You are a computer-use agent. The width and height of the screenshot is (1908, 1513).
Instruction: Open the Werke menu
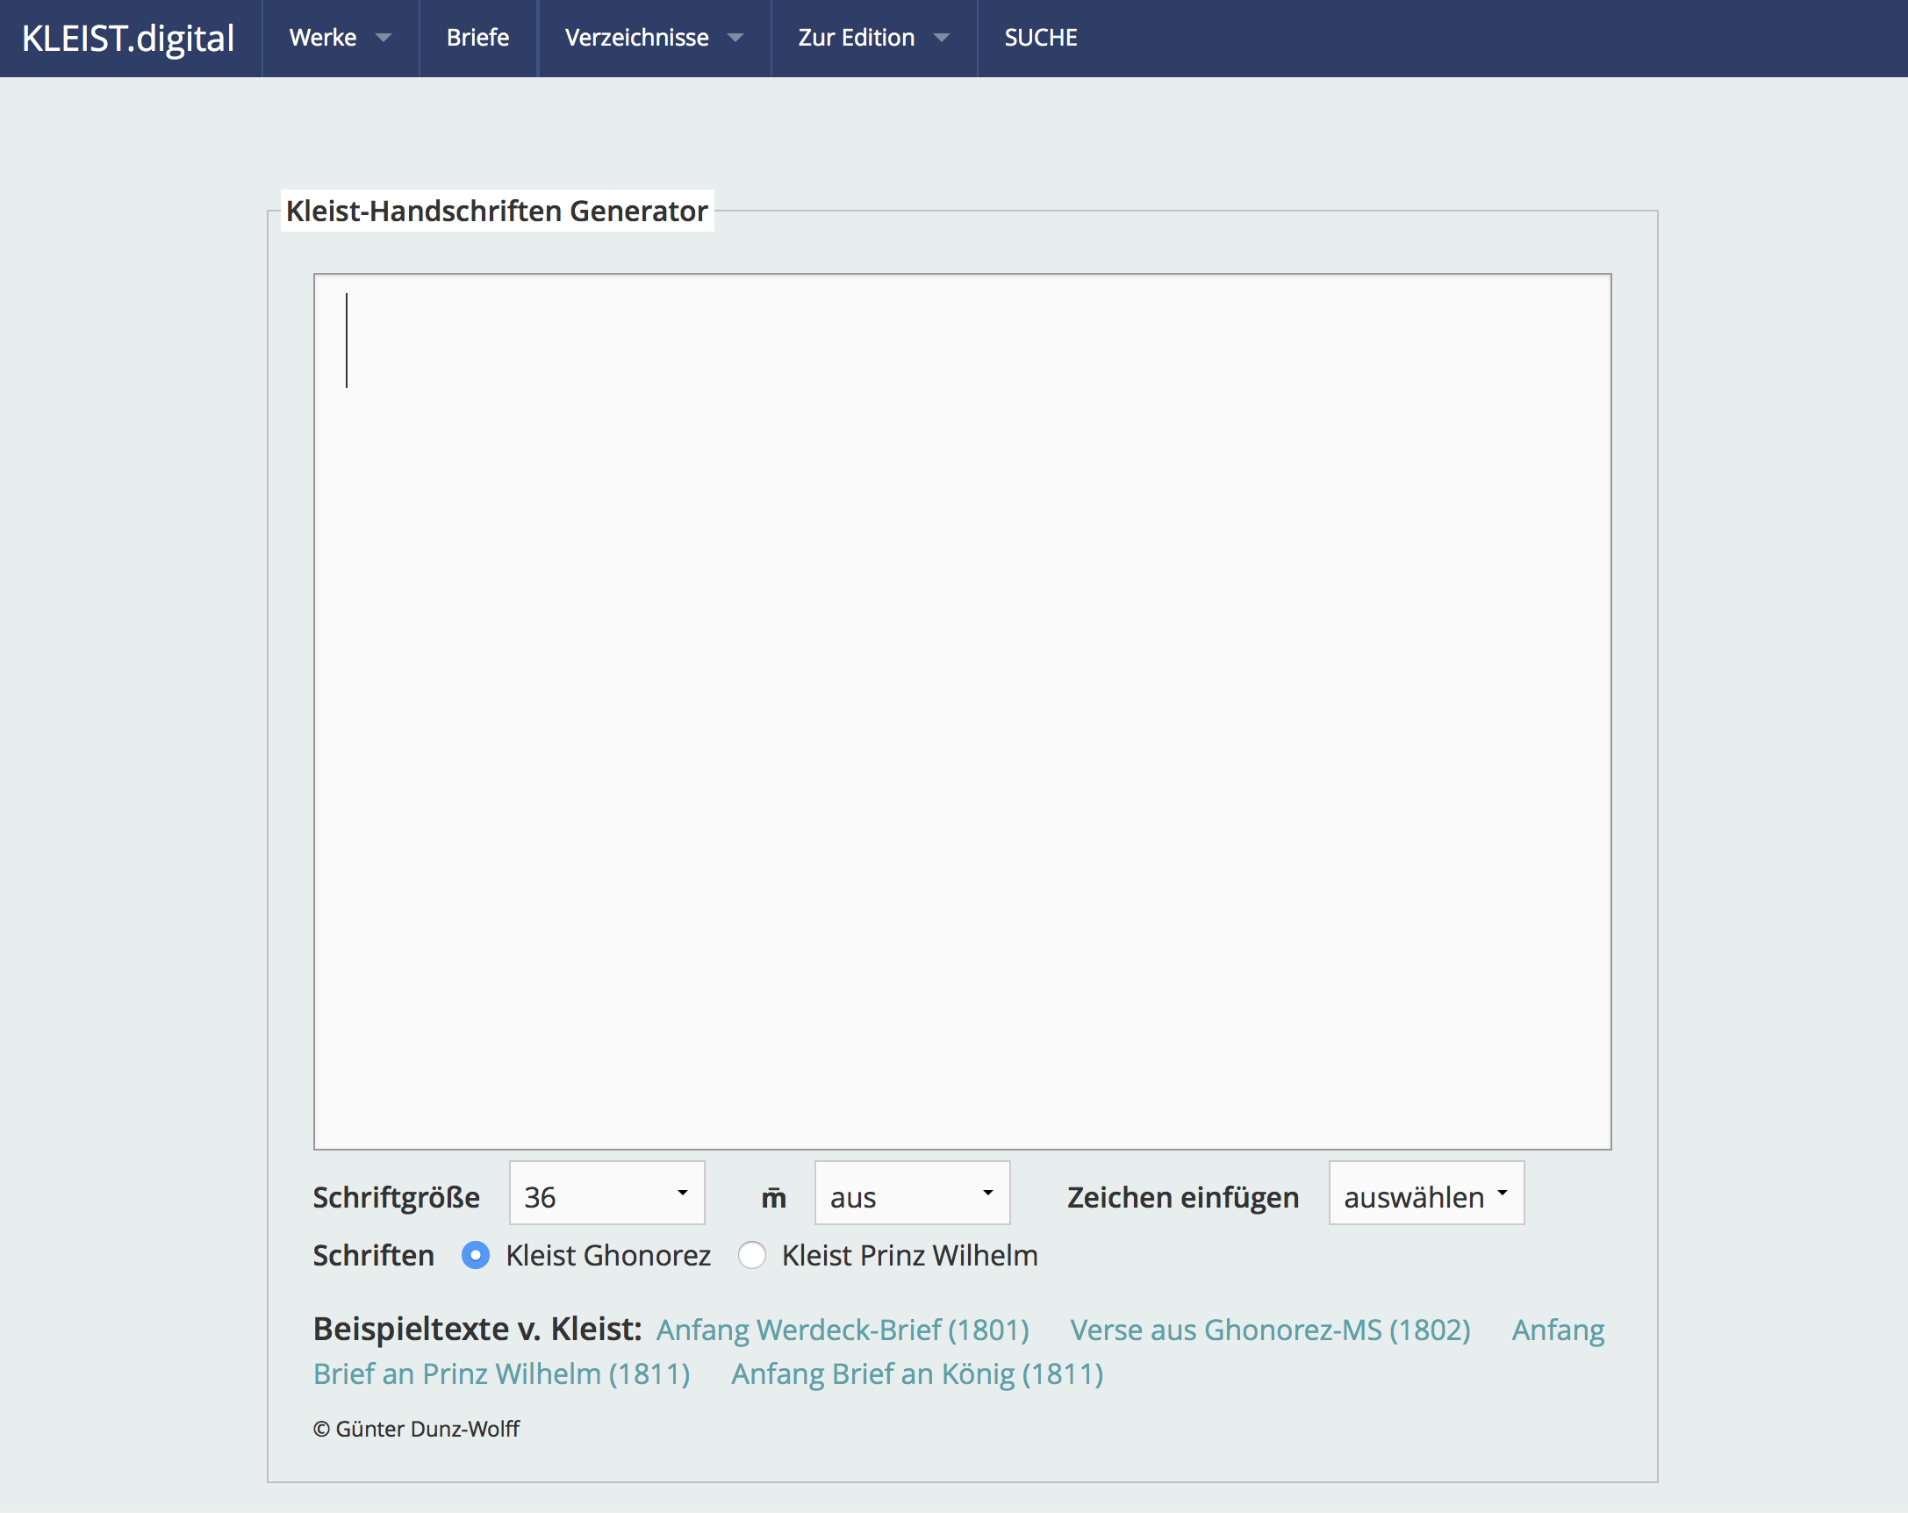[323, 38]
